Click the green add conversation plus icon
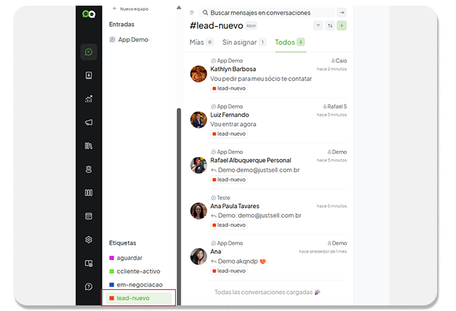 click(342, 26)
